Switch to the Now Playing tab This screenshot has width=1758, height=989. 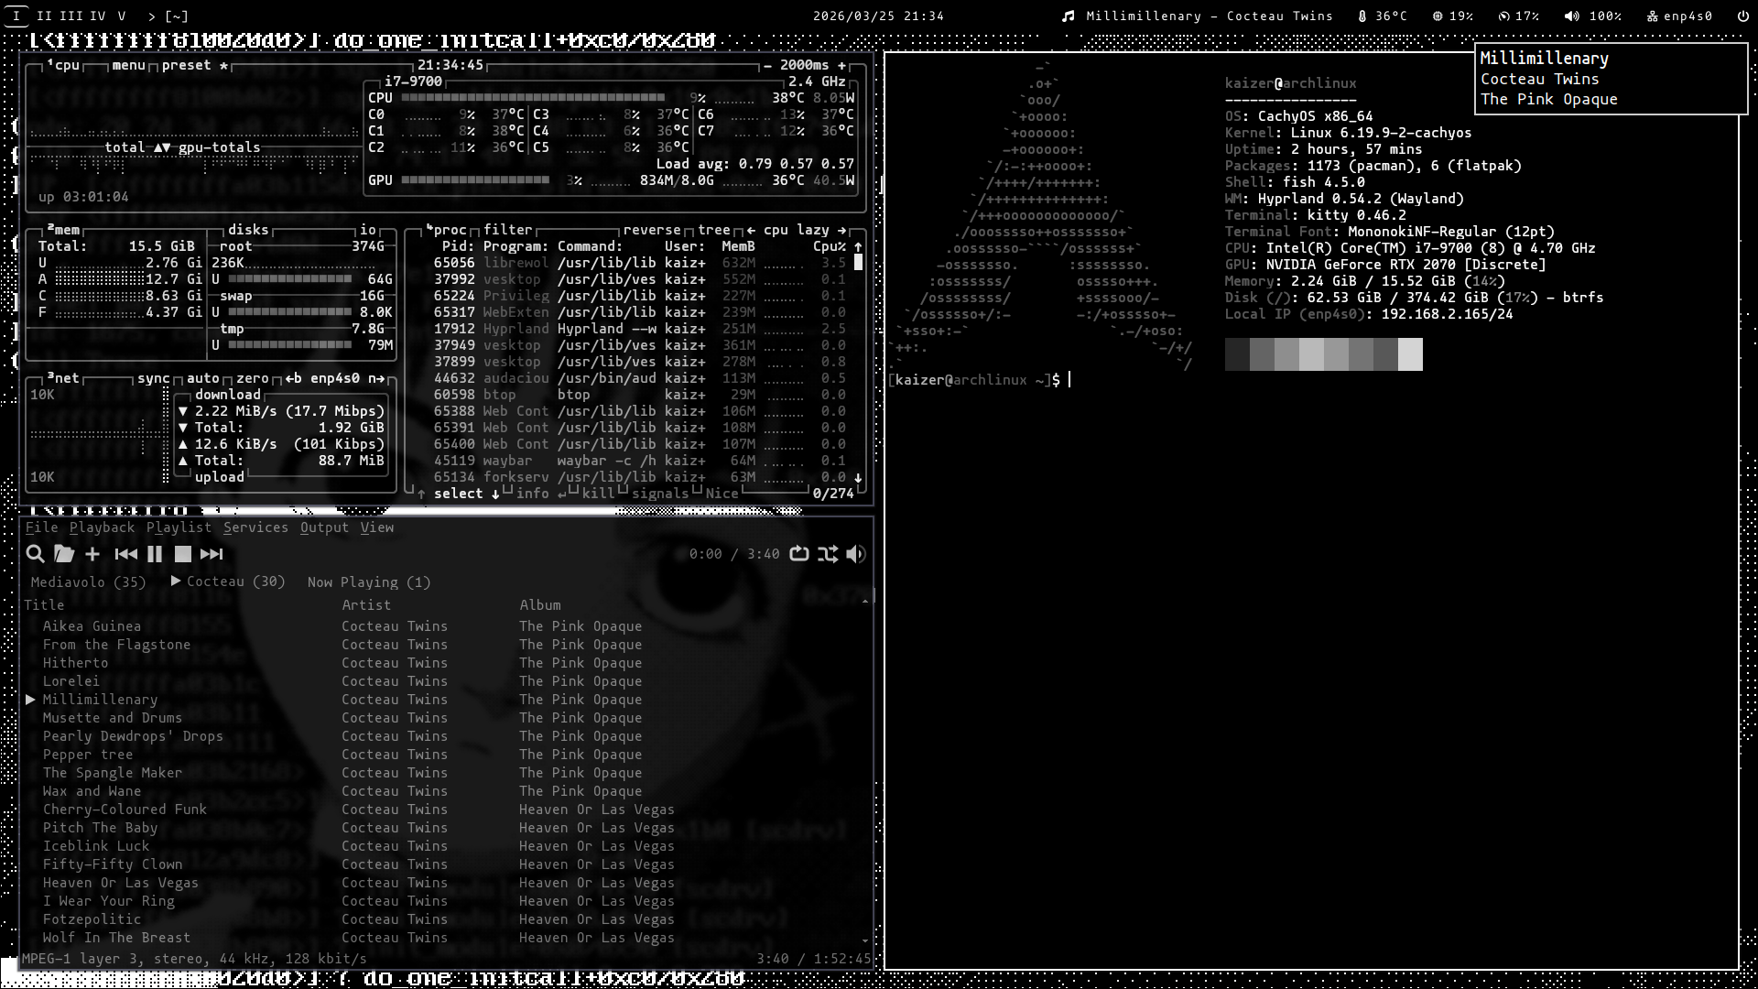(368, 582)
